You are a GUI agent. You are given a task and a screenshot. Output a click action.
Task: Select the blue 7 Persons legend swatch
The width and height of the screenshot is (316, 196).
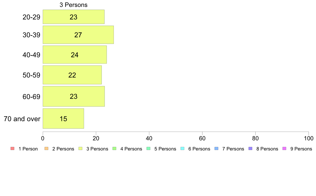coord(217,149)
